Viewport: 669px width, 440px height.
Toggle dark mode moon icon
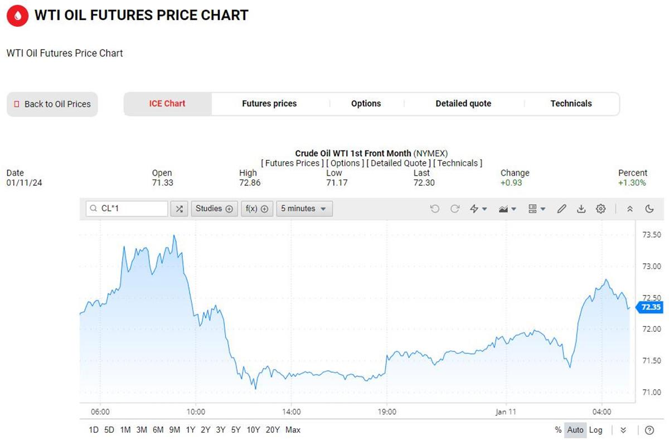click(x=649, y=209)
